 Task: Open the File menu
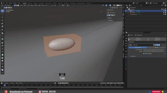(x=4, y=3)
